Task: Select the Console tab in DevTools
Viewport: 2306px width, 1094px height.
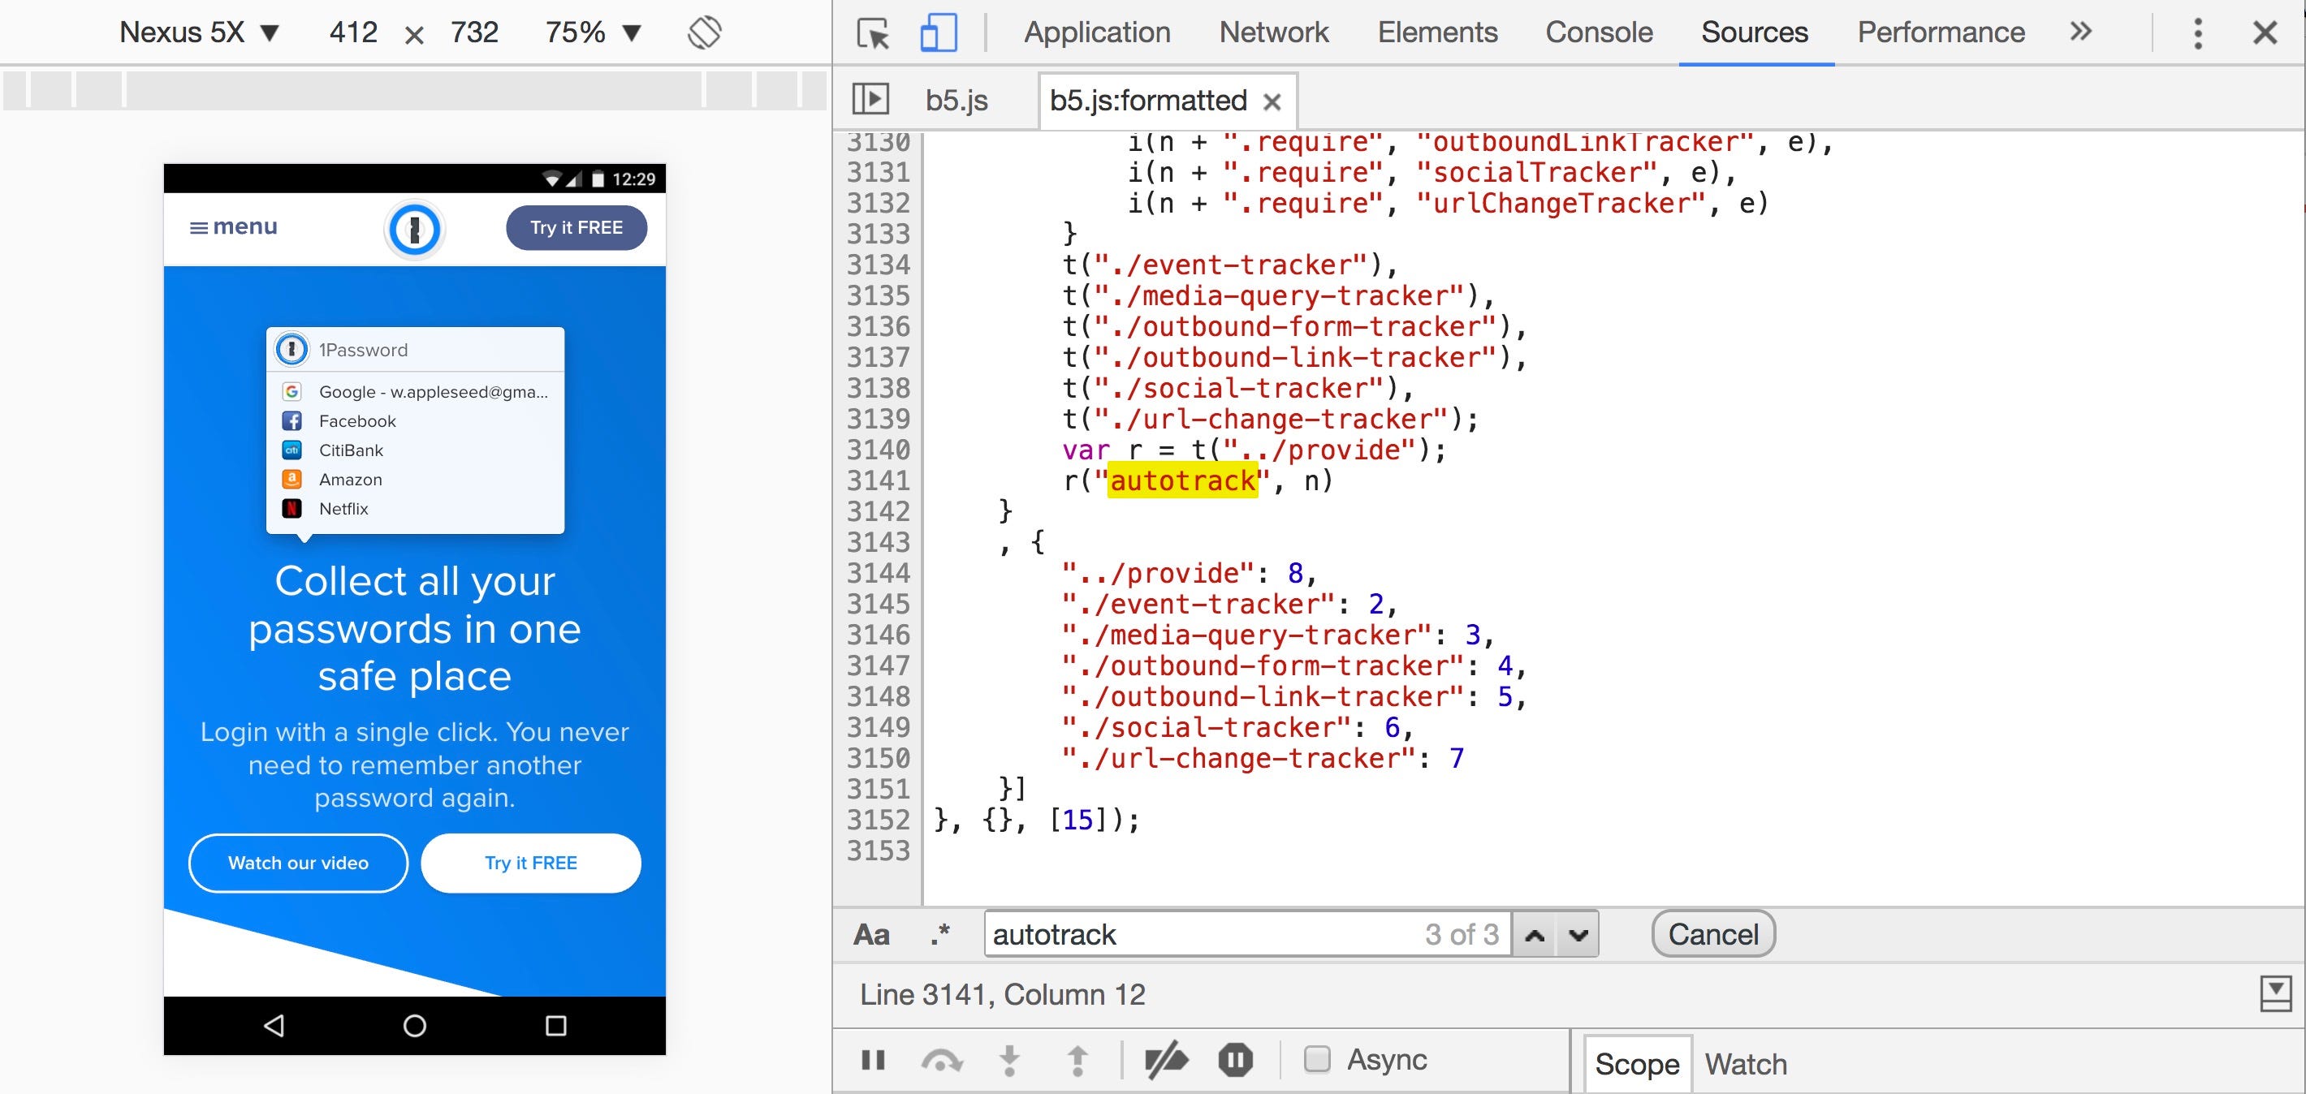Action: 1597,31
